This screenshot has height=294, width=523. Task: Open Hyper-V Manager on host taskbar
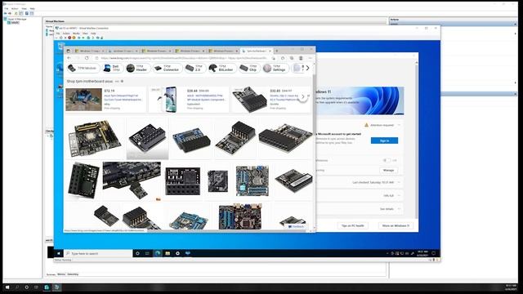(47, 287)
